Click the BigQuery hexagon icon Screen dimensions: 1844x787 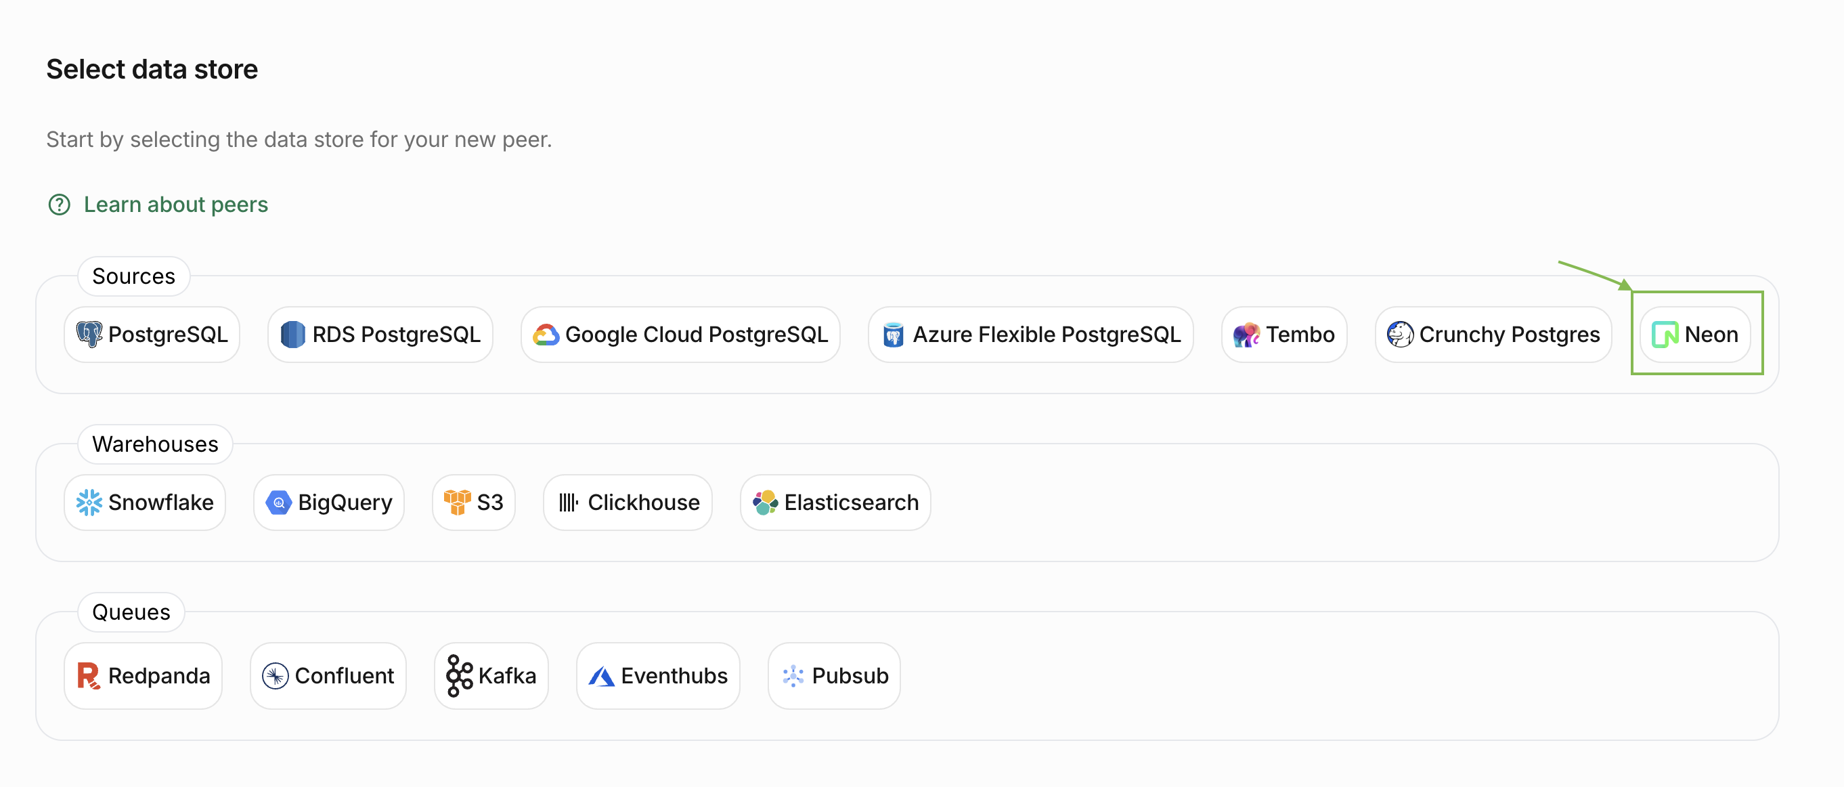[278, 502]
